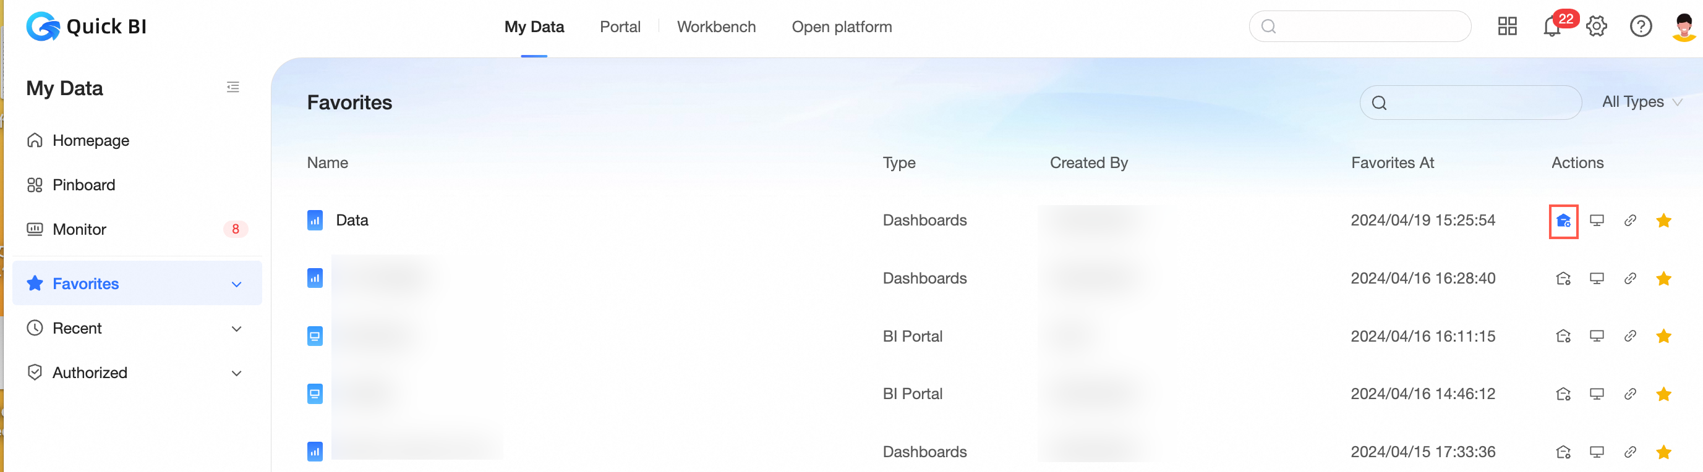
Task: Toggle star for 2024/04/16 16:11:15 row
Action: pos(1663,336)
